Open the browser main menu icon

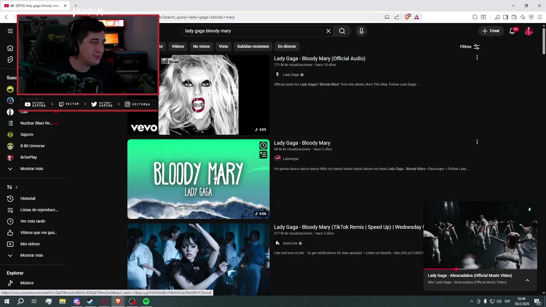pos(540,17)
